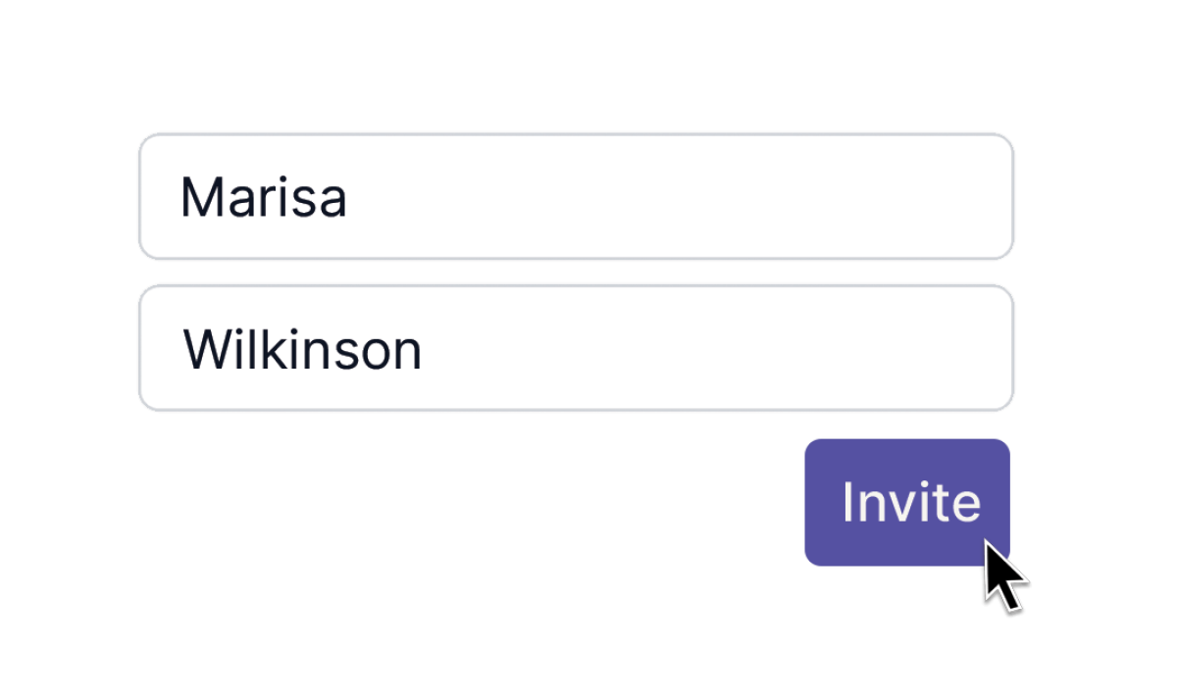1177x700 pixels.
Task: Click the first name field containing Marisa
Action: click(576, 197)
